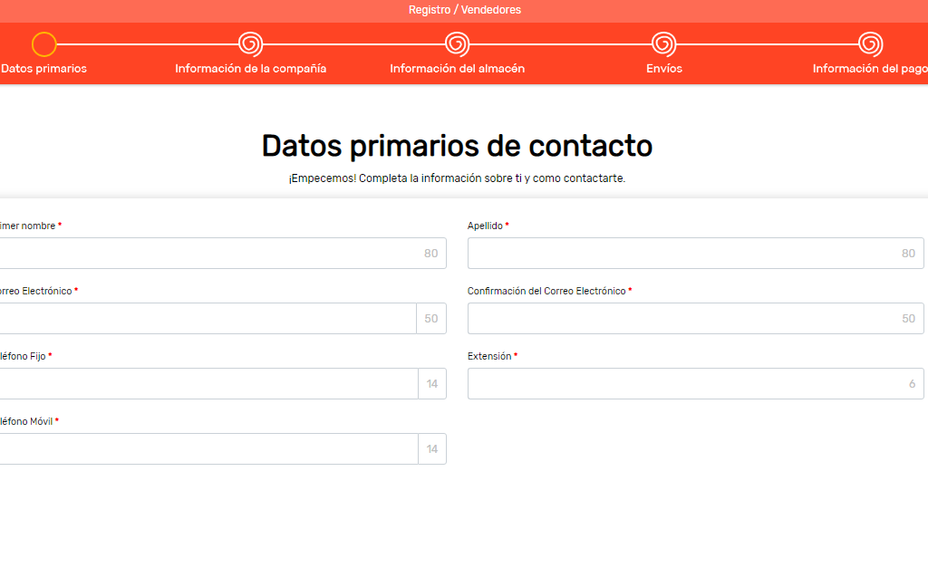Click the spiral icon above Información de la compañía
928x577 pixels.
pyautogui.click(x=251, y=44)
